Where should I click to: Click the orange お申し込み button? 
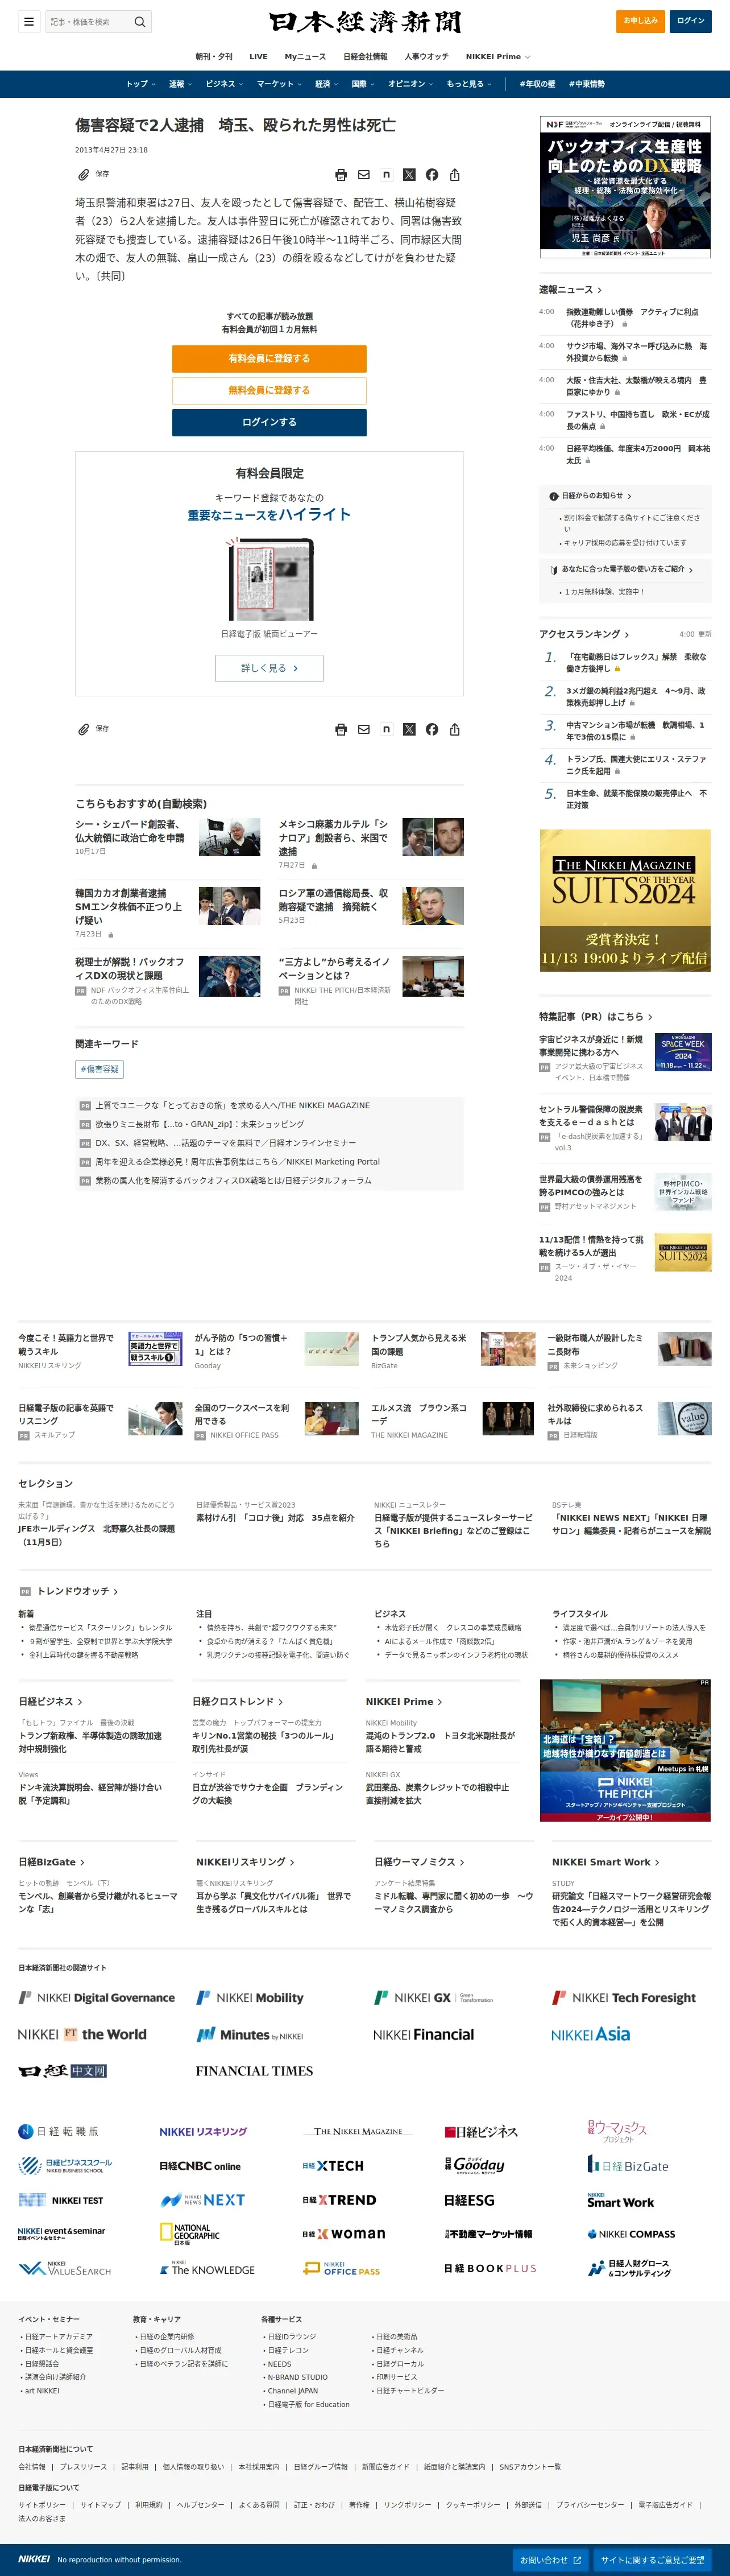pyautogui.click(x=640, y=21)
